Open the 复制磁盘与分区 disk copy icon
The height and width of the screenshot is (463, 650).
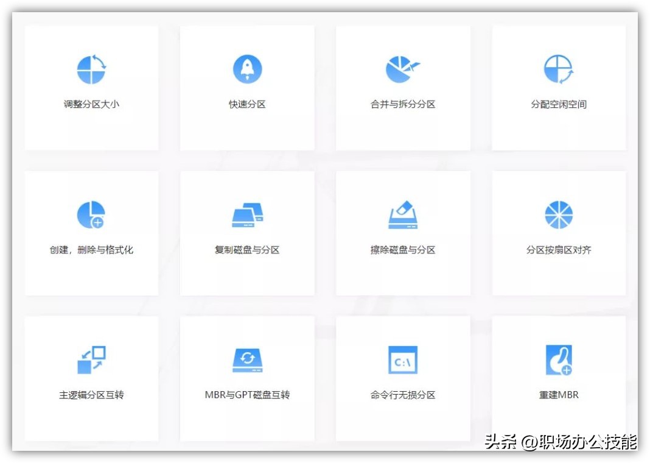(246, 213)
